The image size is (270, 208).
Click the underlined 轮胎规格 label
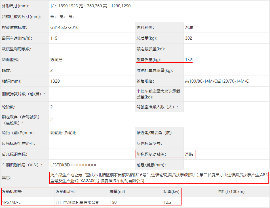pos(145,81)
